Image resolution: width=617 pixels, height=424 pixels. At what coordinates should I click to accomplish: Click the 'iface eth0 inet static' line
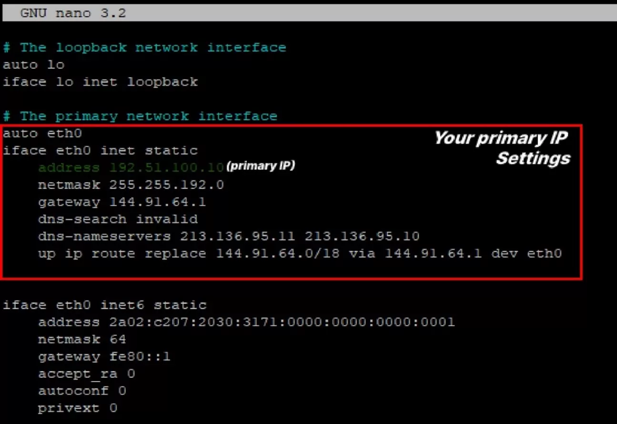100,151
